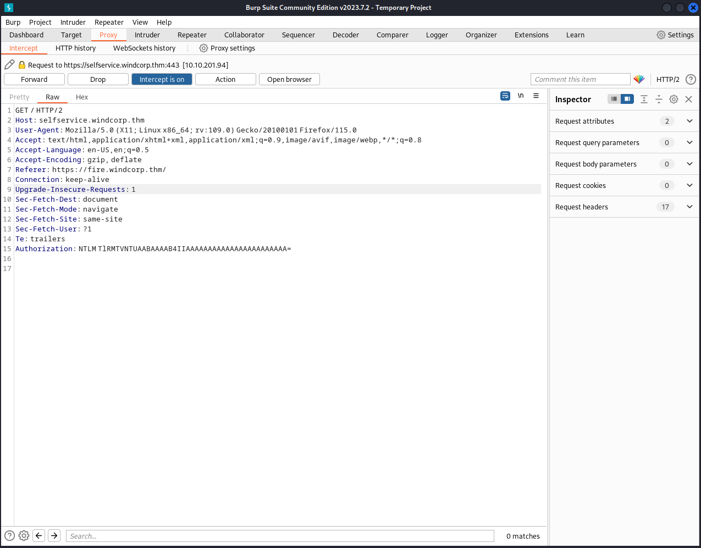Click the search input field

coord(279,536)
